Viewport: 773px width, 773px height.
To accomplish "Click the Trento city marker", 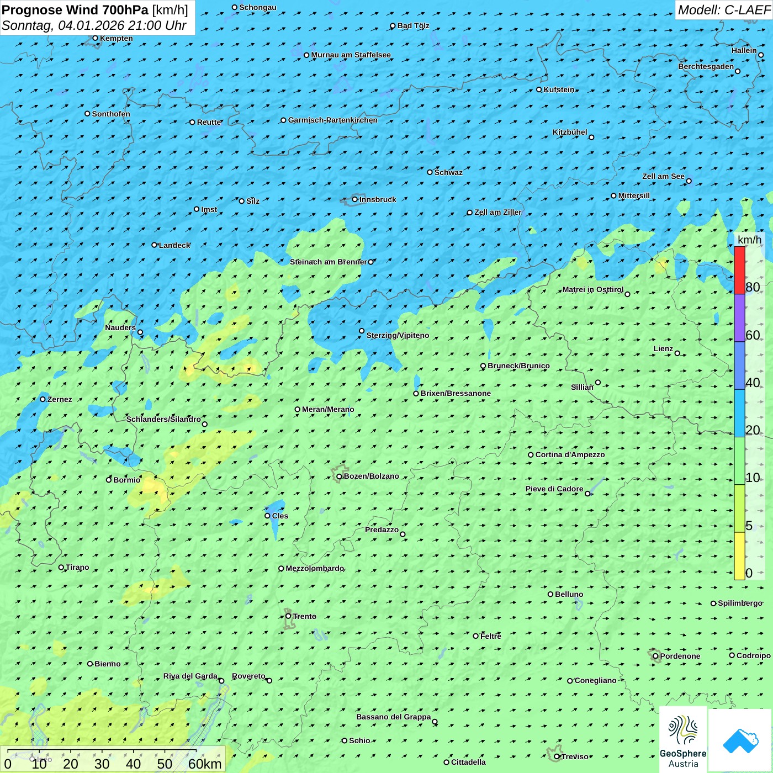I will coord(288,616).
